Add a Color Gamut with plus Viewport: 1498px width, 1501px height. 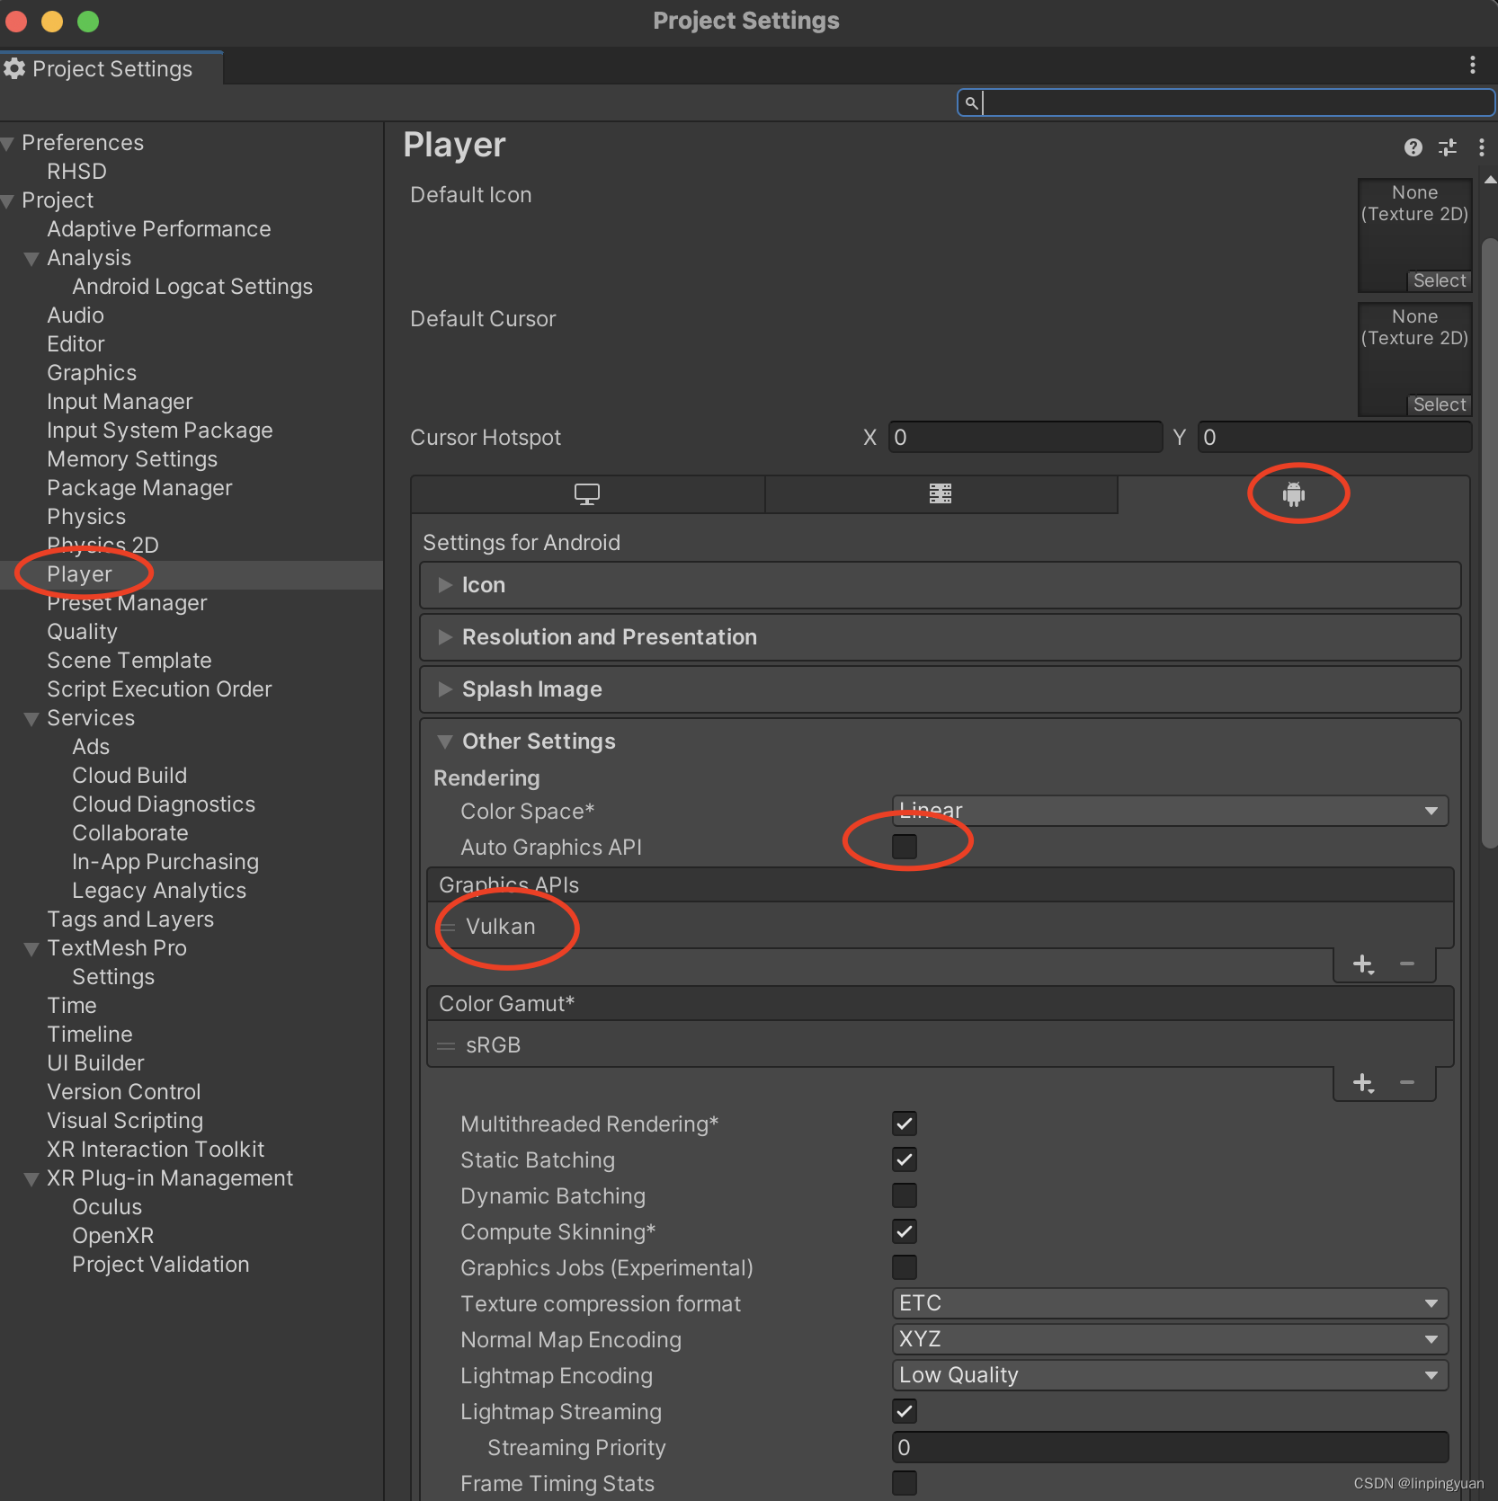[1363, 1083]
